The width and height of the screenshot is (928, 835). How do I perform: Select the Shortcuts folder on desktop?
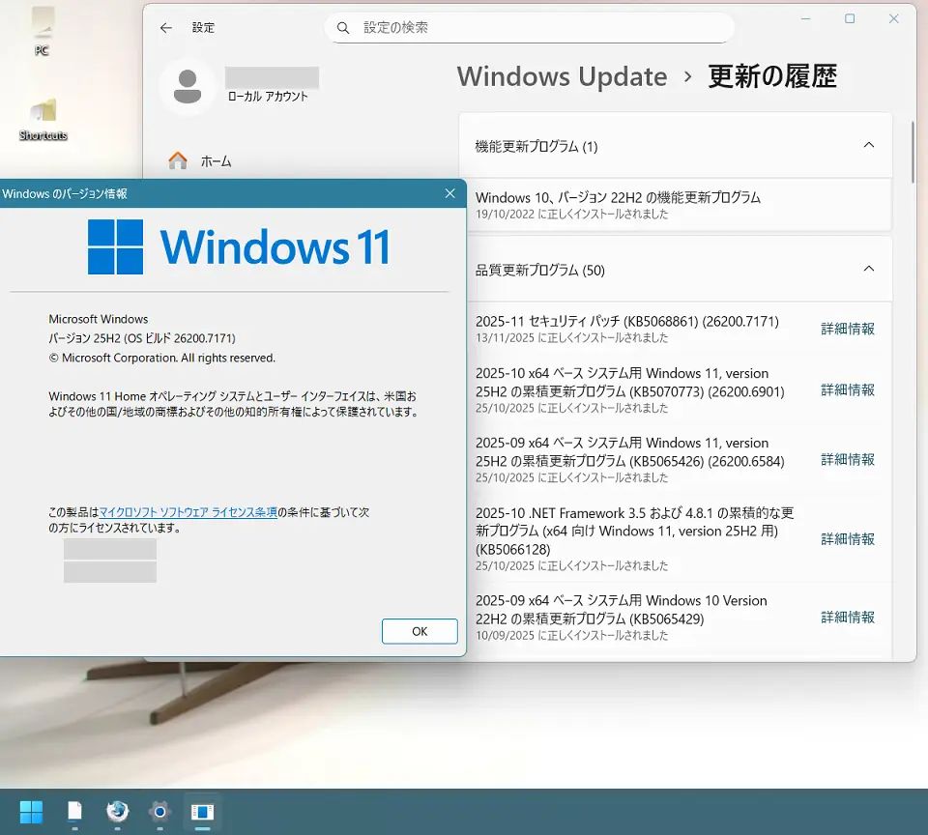(43, 120)
